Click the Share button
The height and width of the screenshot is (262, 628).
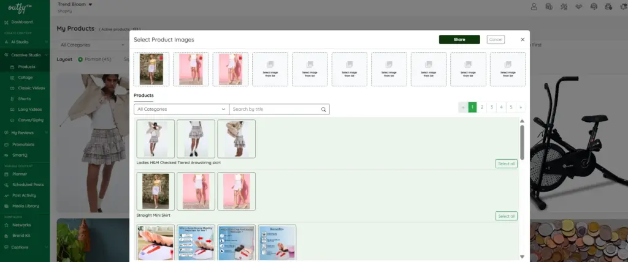coord(459,40)
